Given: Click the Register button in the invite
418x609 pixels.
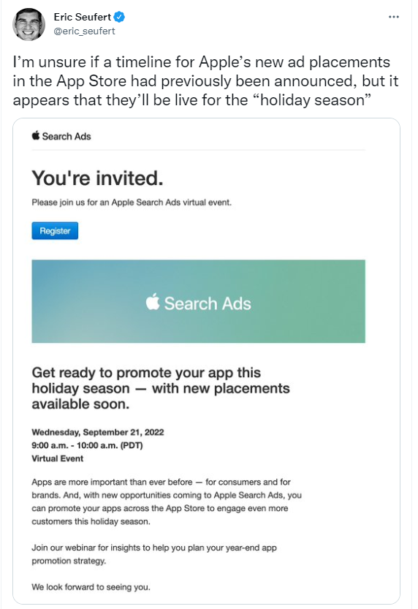Looking at the screenshot, I should pos(55,231).
